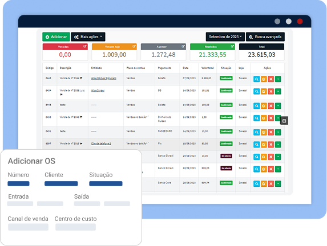Expand green dropdown for PAGSEGURO row
Screen dimensions: 327x246
(x=278, y=132)
